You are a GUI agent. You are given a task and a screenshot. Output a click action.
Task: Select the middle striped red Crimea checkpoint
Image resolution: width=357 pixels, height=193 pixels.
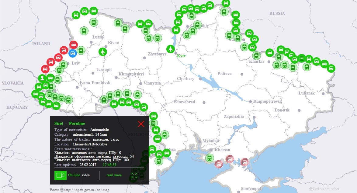pyautogui.click(x=230, y=159)
